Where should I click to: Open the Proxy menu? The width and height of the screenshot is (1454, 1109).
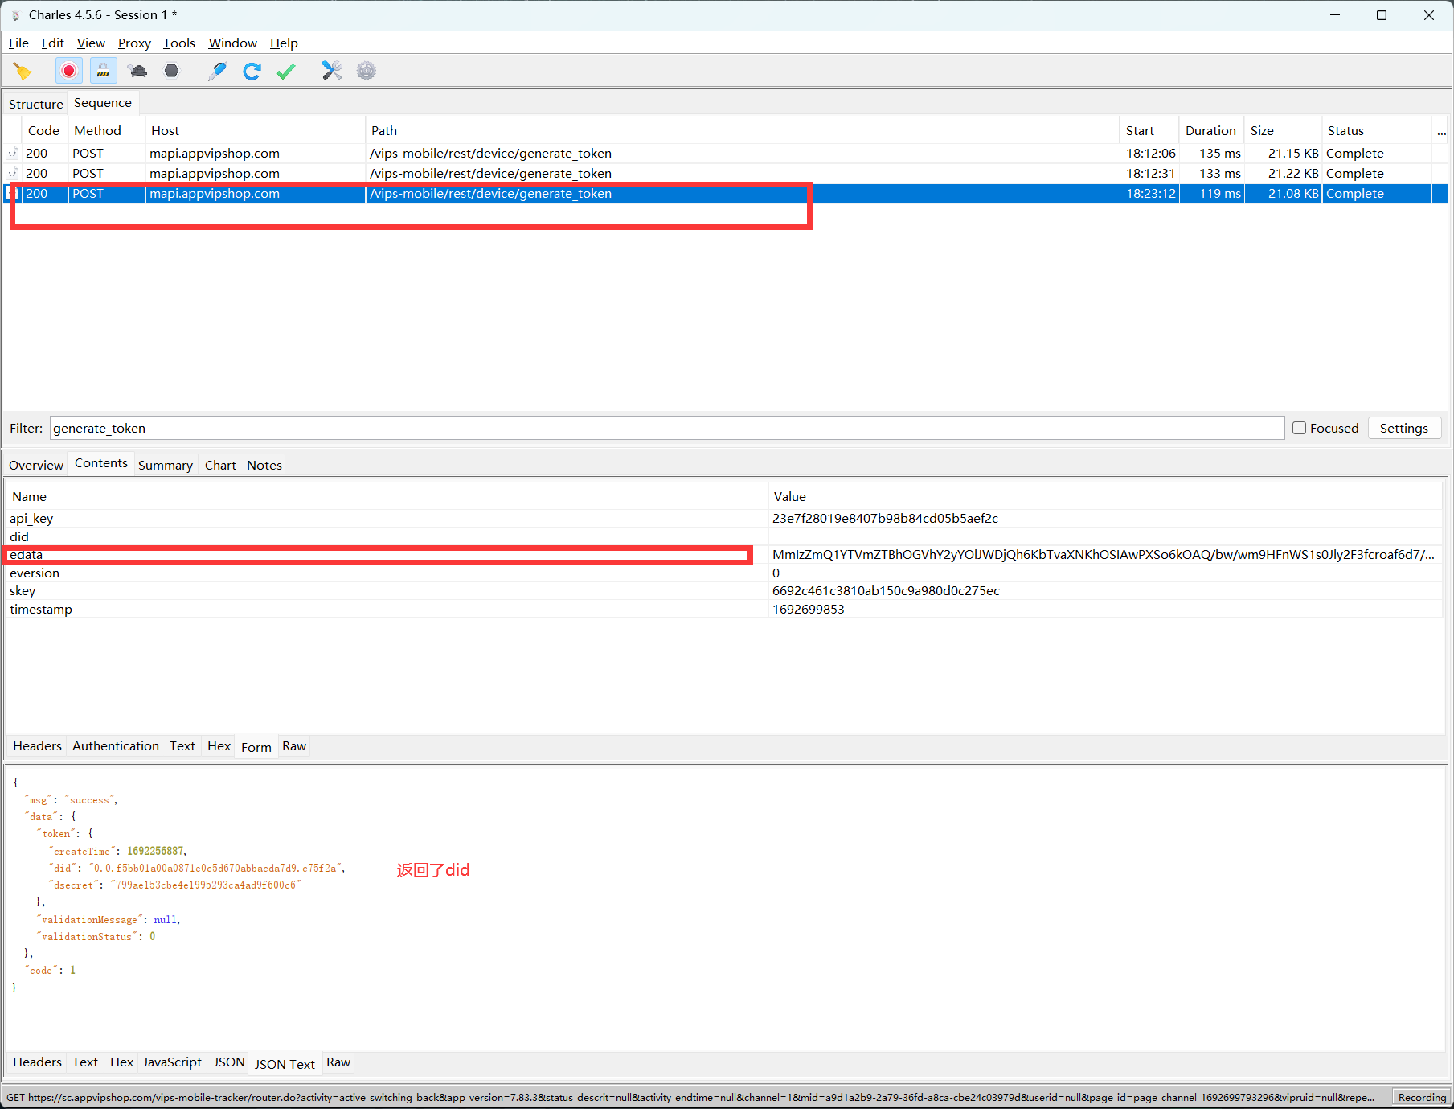click(x=134, y=43)
